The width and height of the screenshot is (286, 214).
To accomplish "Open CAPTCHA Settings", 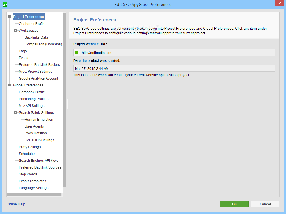I will click(x=39, y=140).
